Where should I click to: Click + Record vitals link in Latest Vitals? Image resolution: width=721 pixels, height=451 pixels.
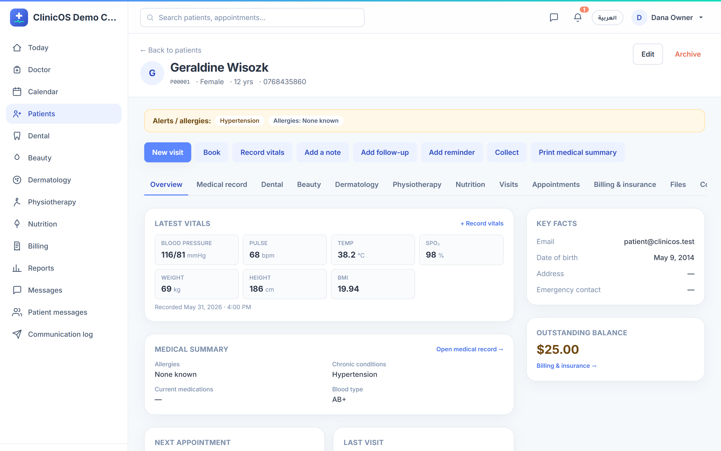[482, 223]
